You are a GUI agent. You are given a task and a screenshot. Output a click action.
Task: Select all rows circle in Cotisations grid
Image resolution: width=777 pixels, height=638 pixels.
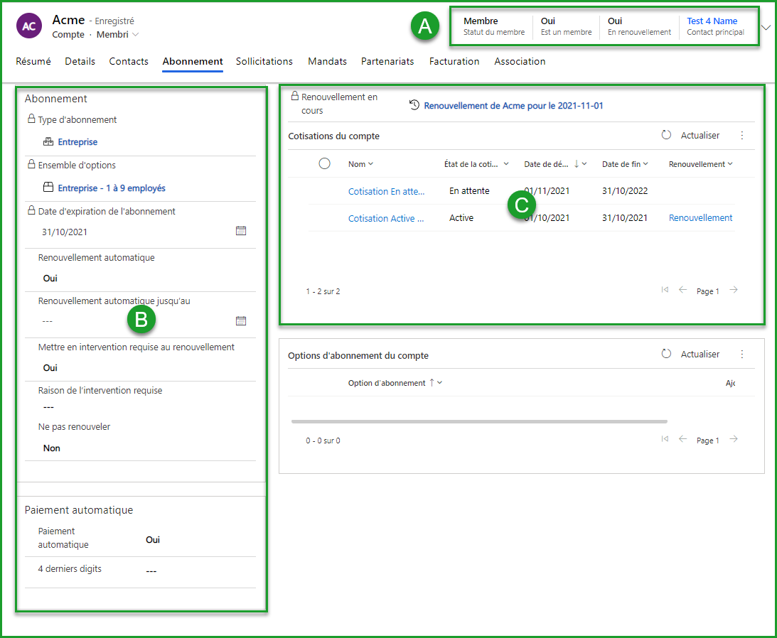pyautogui.click(x=325, y=163)
